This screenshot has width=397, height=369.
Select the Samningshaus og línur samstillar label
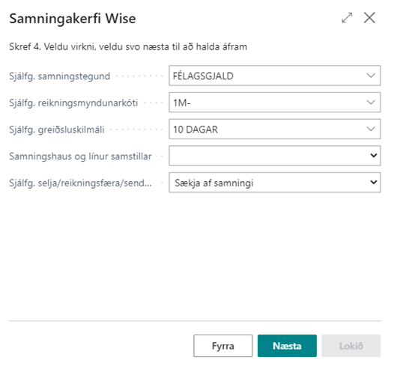80,156
